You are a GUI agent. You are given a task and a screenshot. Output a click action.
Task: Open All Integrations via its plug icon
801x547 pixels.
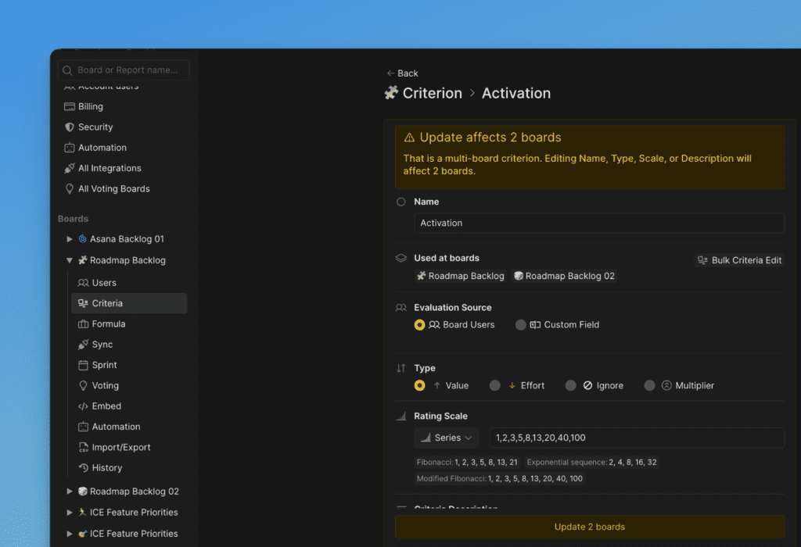tap(70, 169)
